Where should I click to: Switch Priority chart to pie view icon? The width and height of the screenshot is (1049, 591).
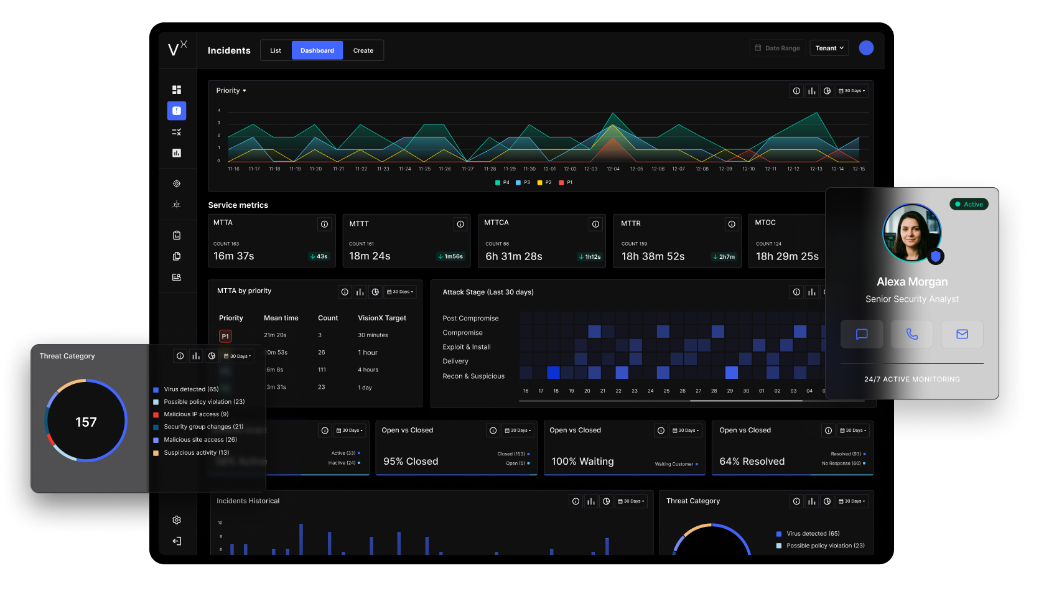827,90
